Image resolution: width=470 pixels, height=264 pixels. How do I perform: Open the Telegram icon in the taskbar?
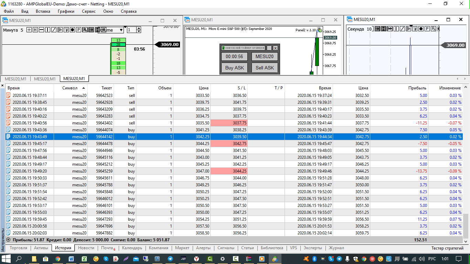pos(170,258)
